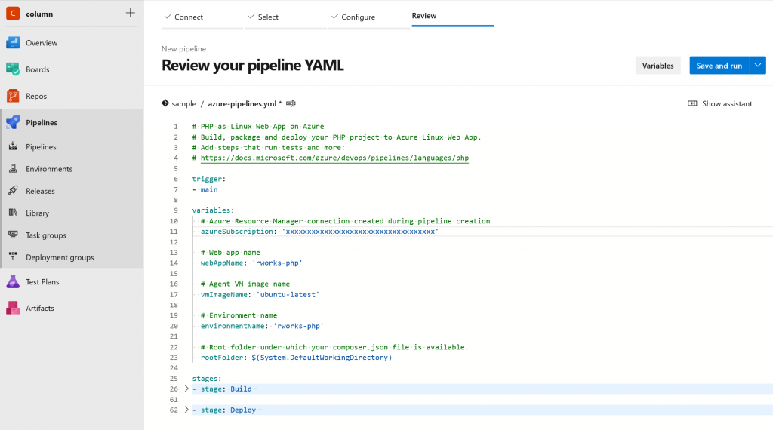Click the plus icon beside column
Screen dimensions: 773x430
click(x=130, y=14)
